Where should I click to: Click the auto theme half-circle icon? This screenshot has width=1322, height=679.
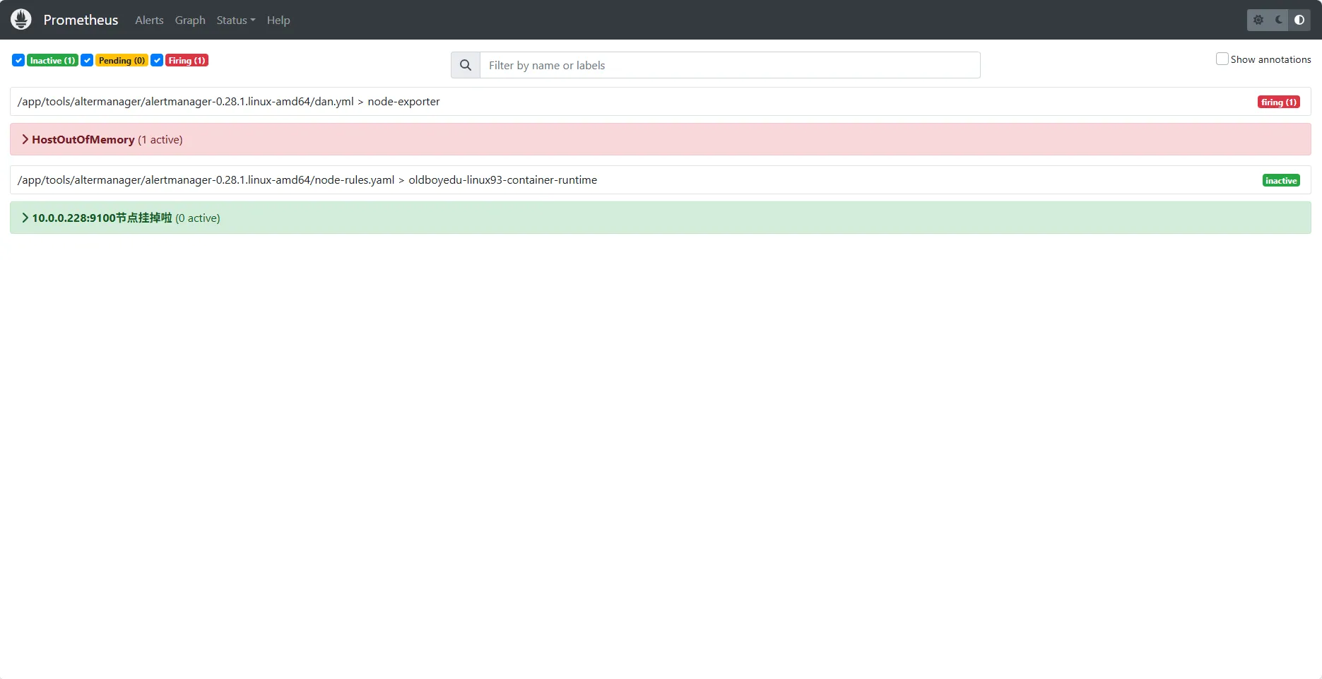tap(1299, 20)
